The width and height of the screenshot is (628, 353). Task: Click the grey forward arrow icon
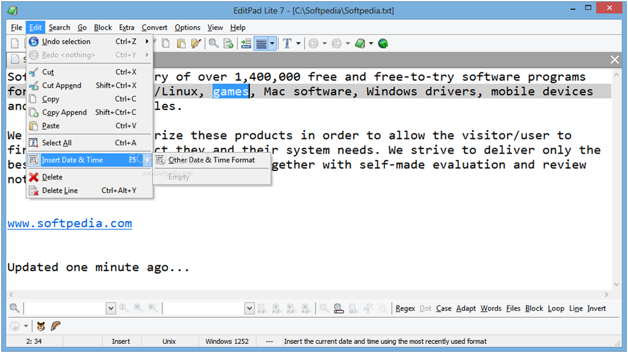pyautogui.click(x=336, y=44)
